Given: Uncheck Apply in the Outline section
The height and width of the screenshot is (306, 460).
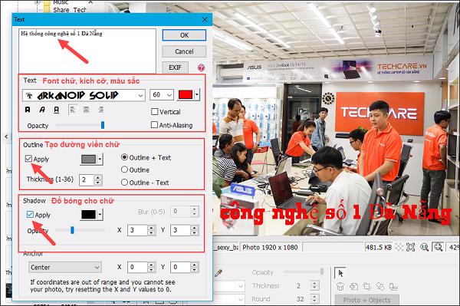Looking at the screenshot, I should (28, 159).
